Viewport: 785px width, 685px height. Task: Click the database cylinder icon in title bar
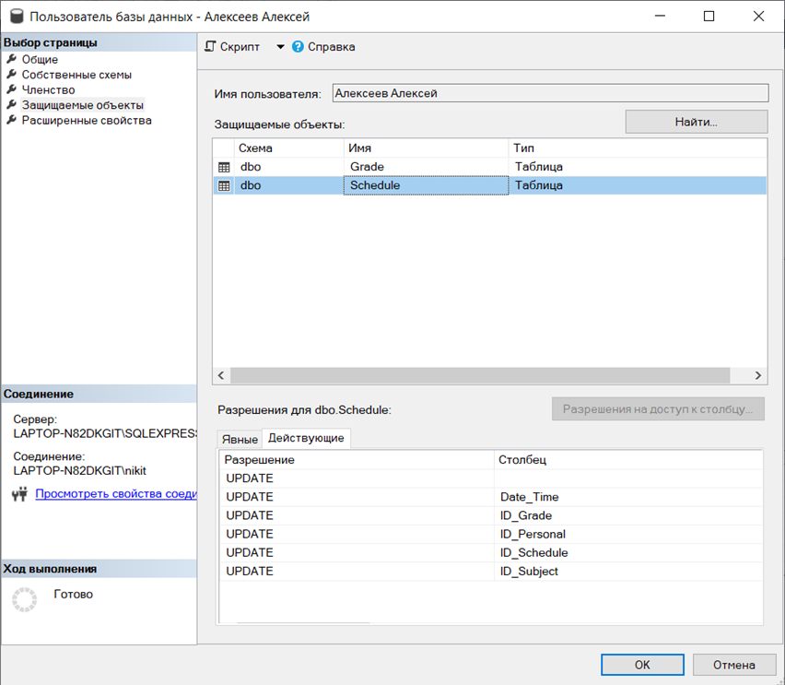pos(17,16)
